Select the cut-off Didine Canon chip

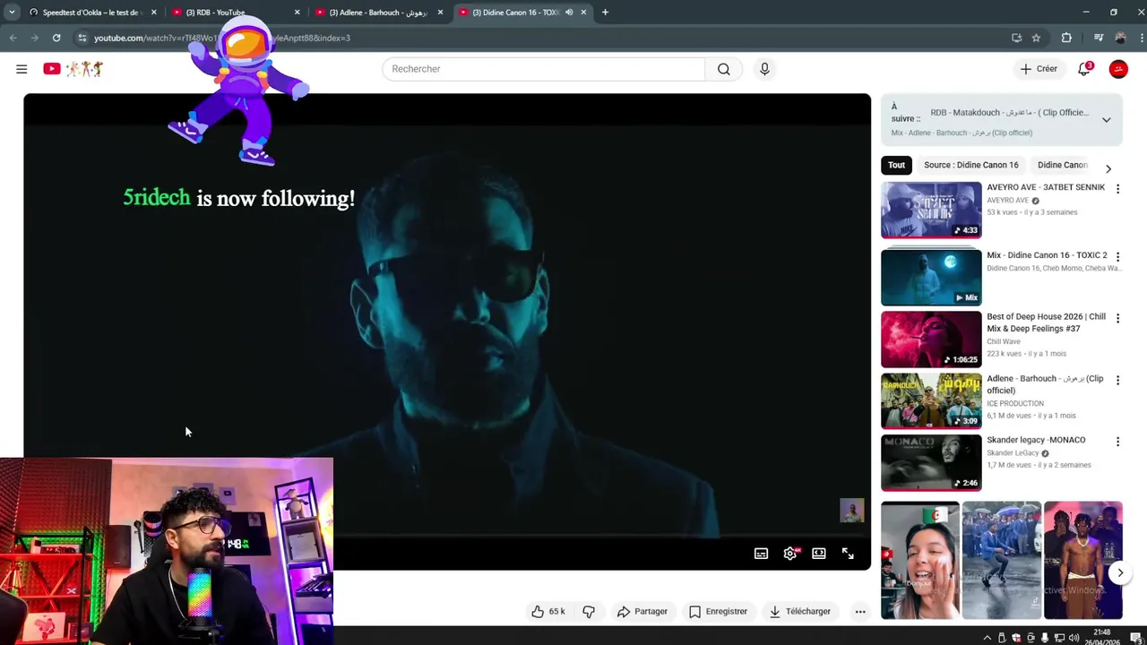tap(1063, 165)
